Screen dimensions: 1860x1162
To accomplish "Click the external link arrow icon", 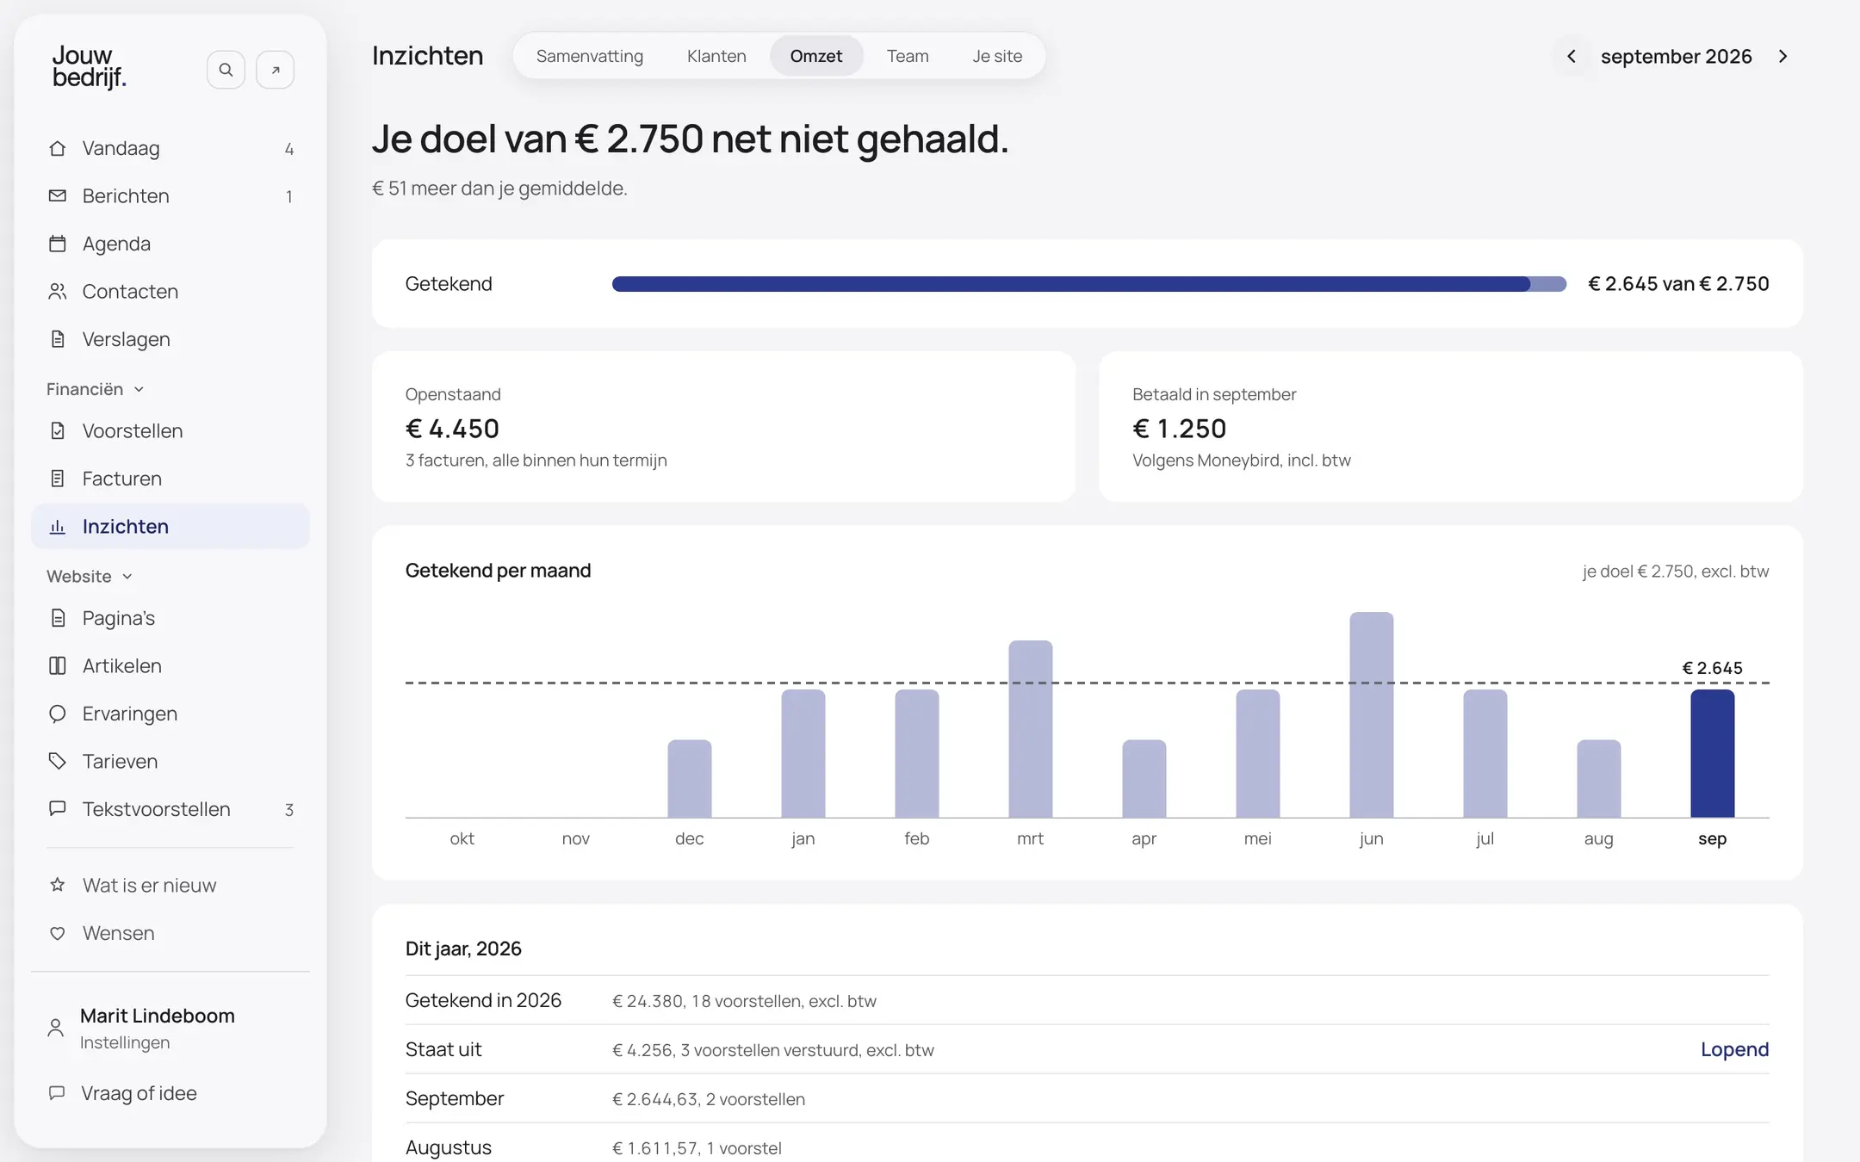I will [x=276, y=70].
